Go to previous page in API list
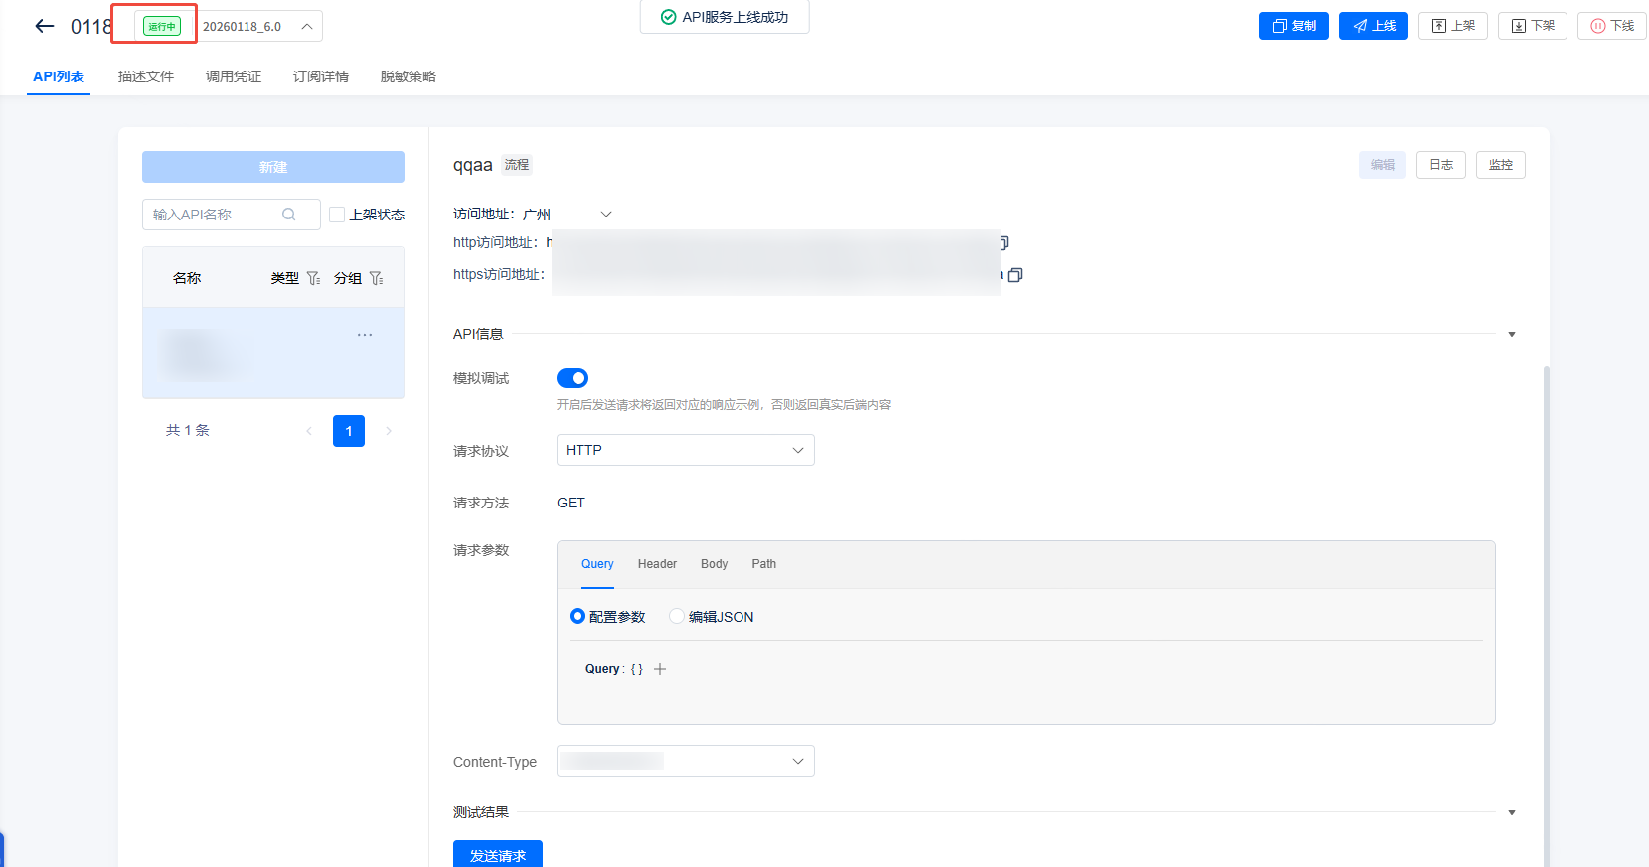 pos(309,431)
